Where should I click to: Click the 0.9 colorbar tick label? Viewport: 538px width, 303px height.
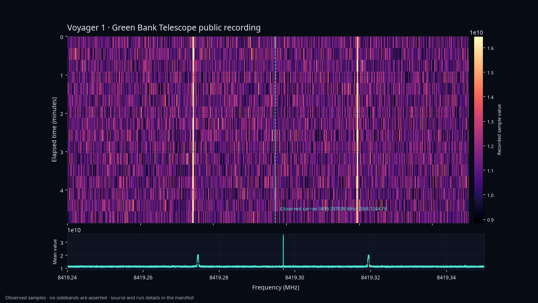pyautogui.click(x=490, y=220)
